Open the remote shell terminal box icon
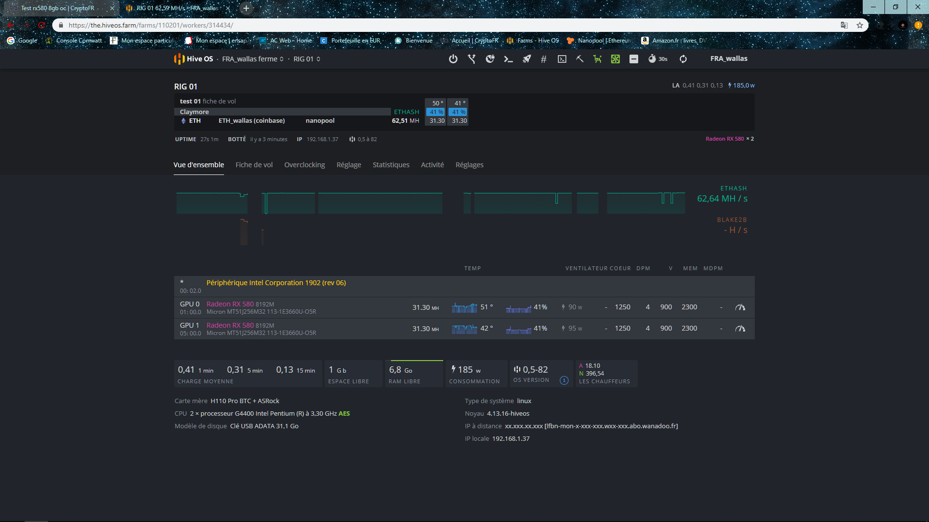The width and height of the screenshot is (929, 522). pos(562,59)
